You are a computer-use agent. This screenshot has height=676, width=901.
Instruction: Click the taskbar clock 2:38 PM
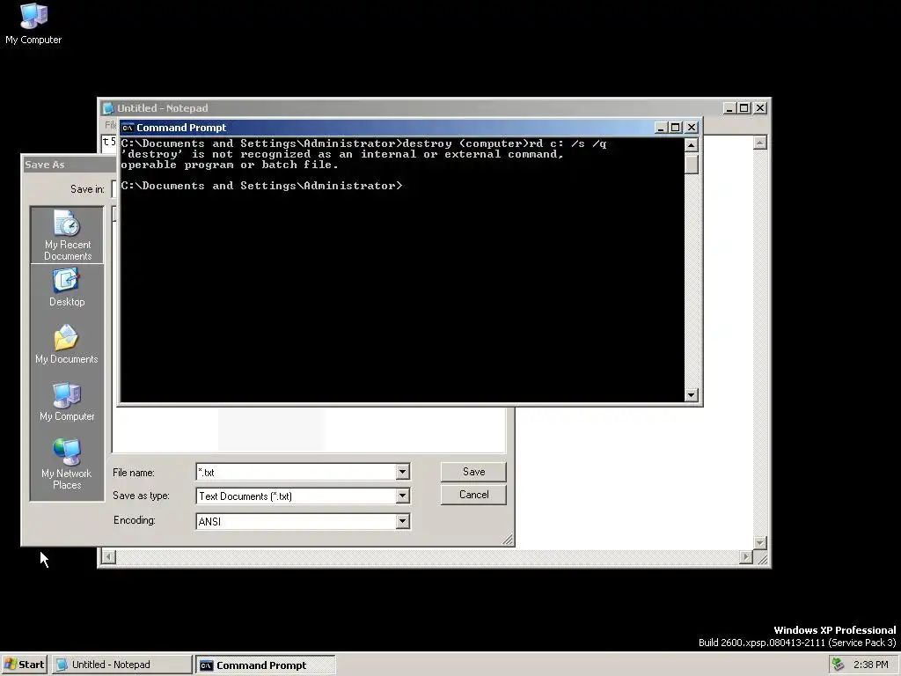coord(870,665)
